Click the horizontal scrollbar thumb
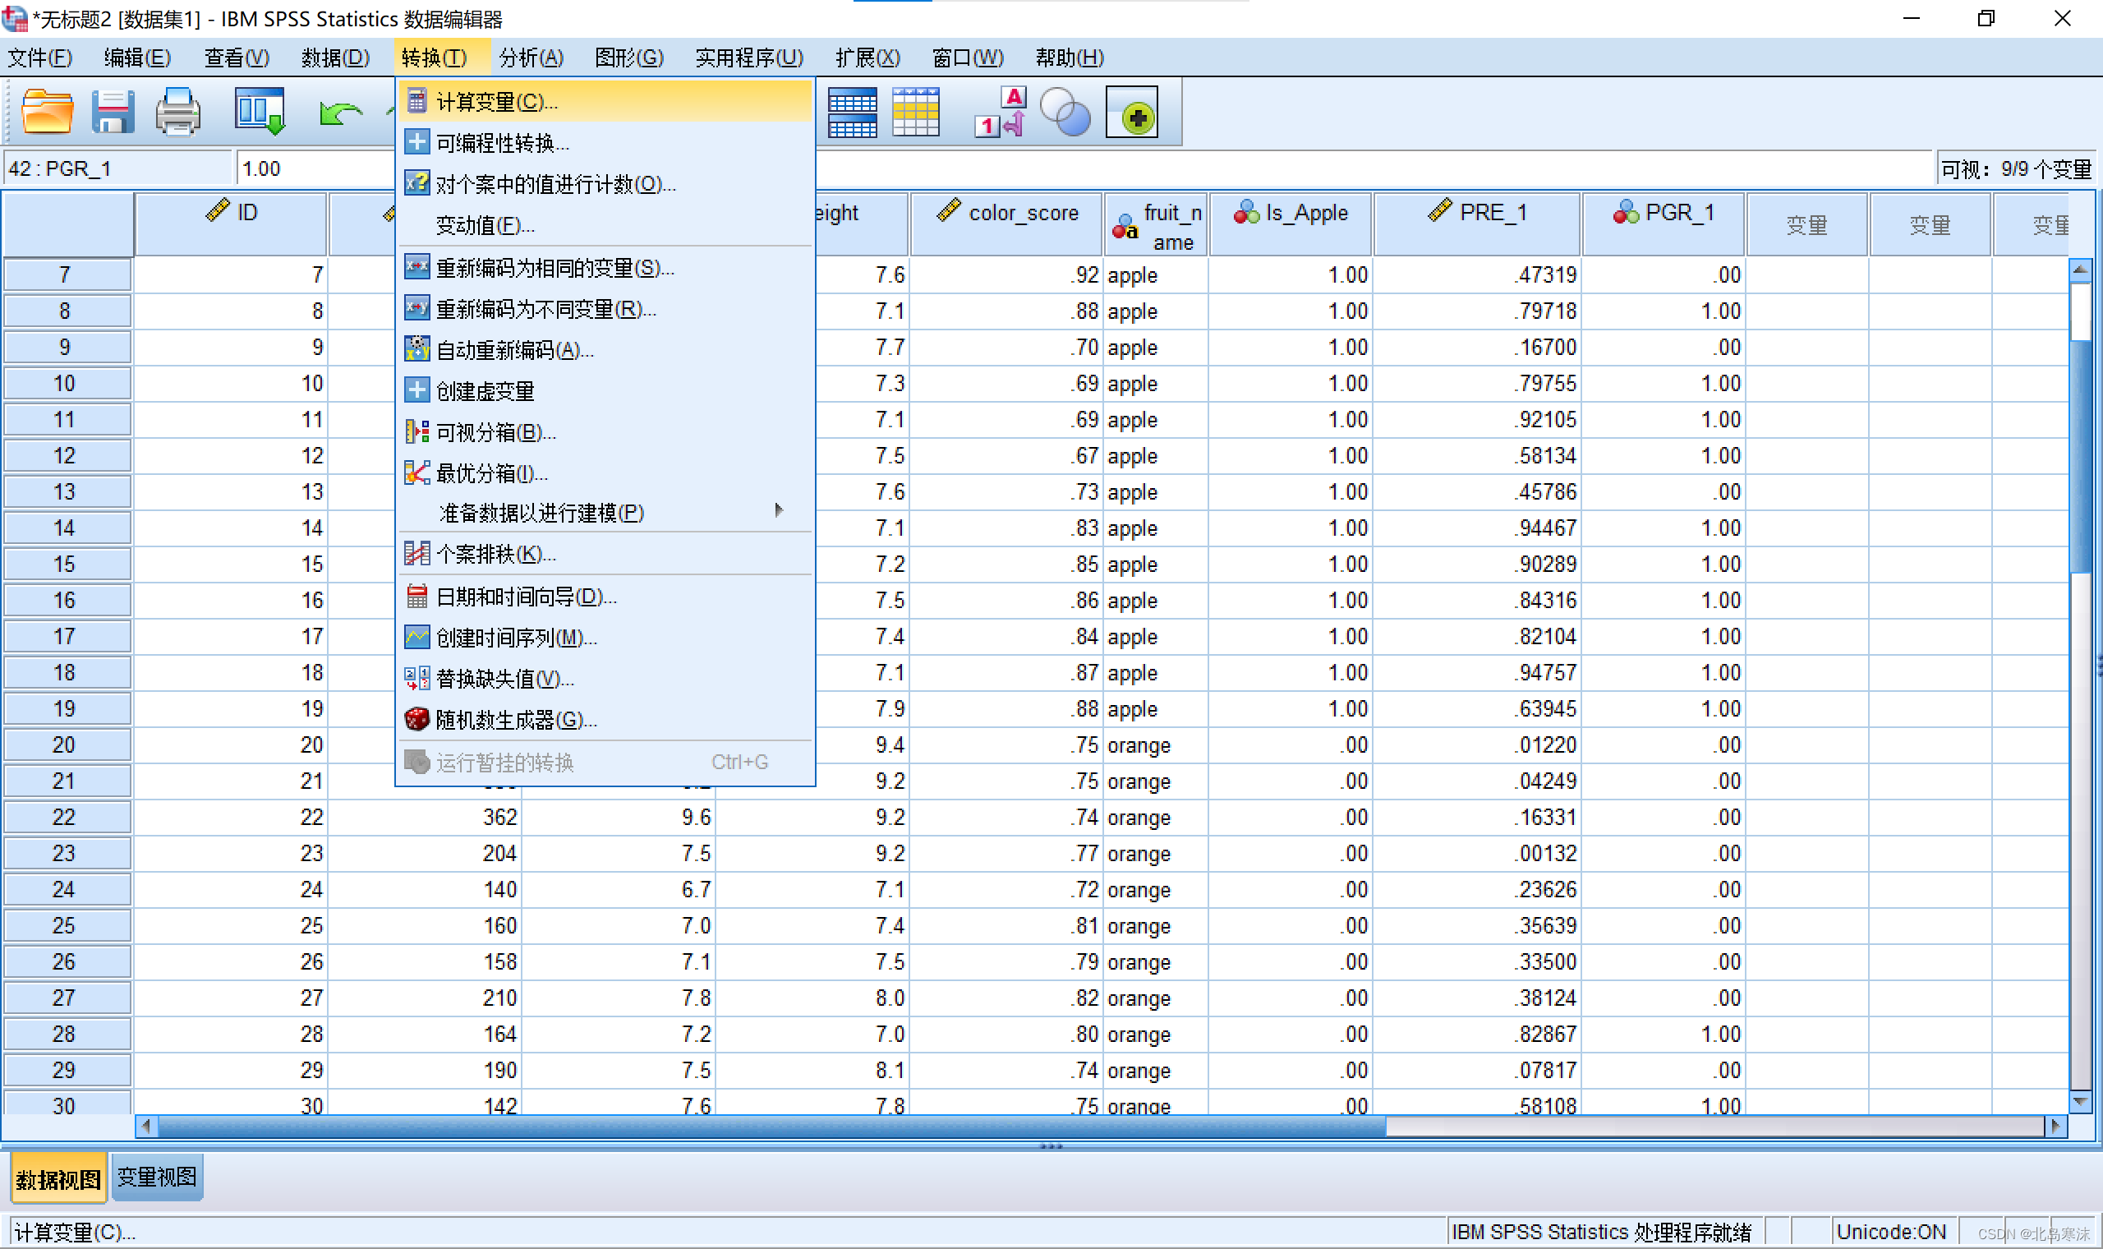Screen dimensions: 2103x1249 [x=772, y=1125]
